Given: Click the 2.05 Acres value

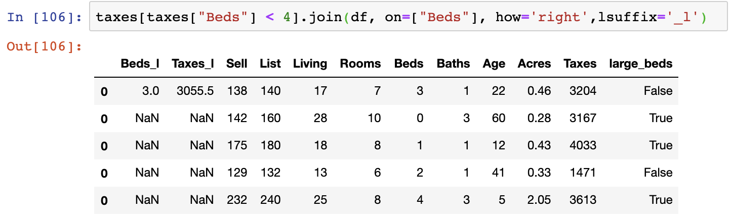Looking at the screenshot, I should pos(538,200).
